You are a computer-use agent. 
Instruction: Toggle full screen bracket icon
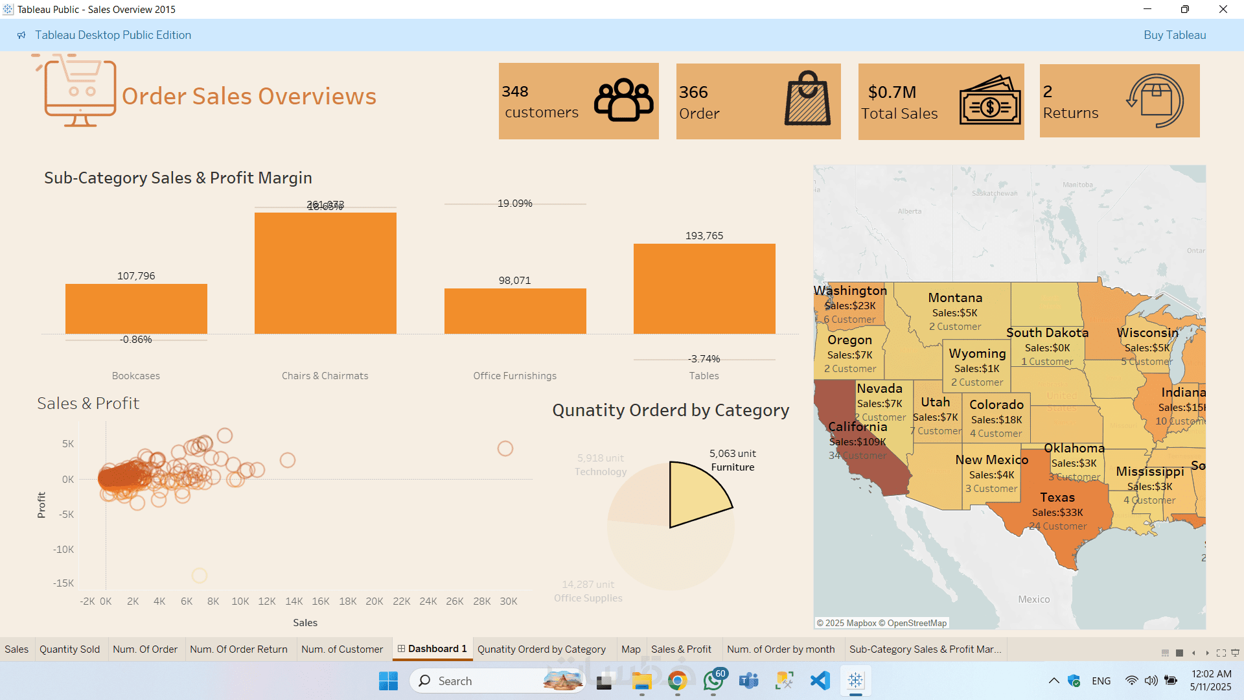pyautogui.click(x=1221, y=653)
